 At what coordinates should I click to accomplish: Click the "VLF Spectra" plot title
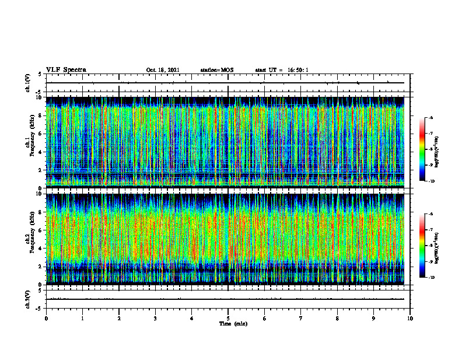66,70
